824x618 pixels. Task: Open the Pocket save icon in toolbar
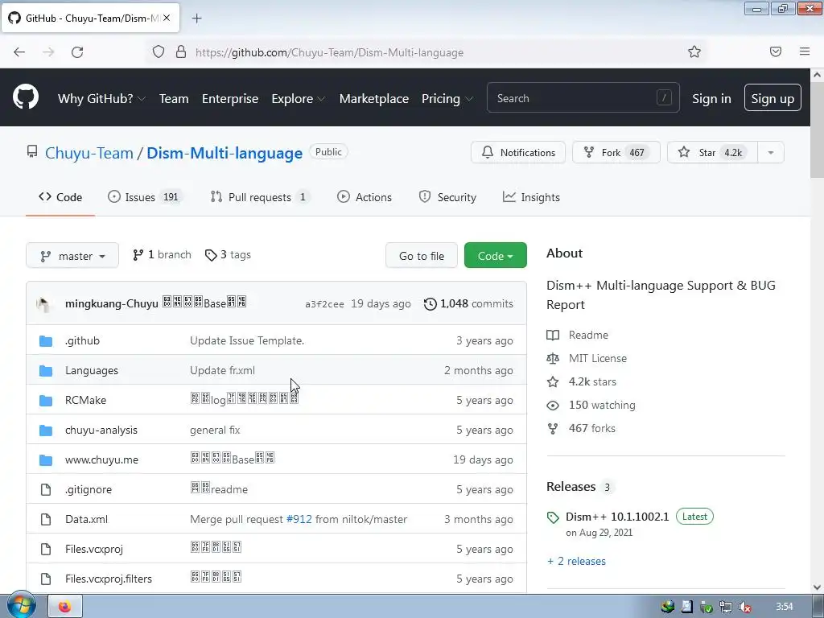(x=776, y=51)
